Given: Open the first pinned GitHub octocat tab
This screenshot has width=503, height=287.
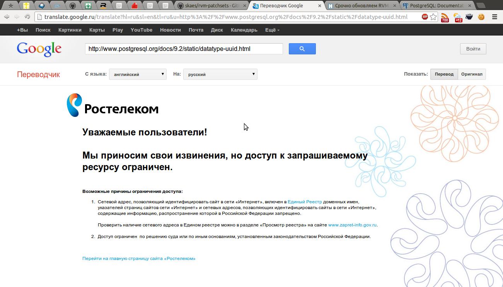Looking at the screenshot, I should click(73, 6).
